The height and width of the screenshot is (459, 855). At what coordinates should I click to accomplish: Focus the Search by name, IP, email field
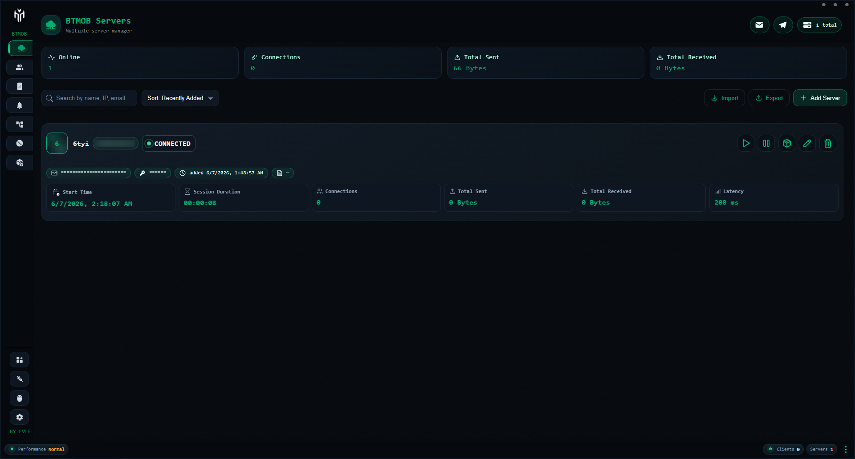click(90, 98)
